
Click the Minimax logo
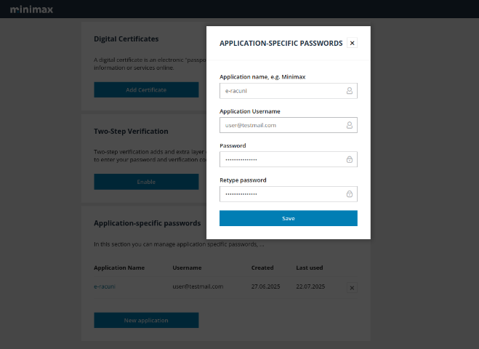coord(31,9)
